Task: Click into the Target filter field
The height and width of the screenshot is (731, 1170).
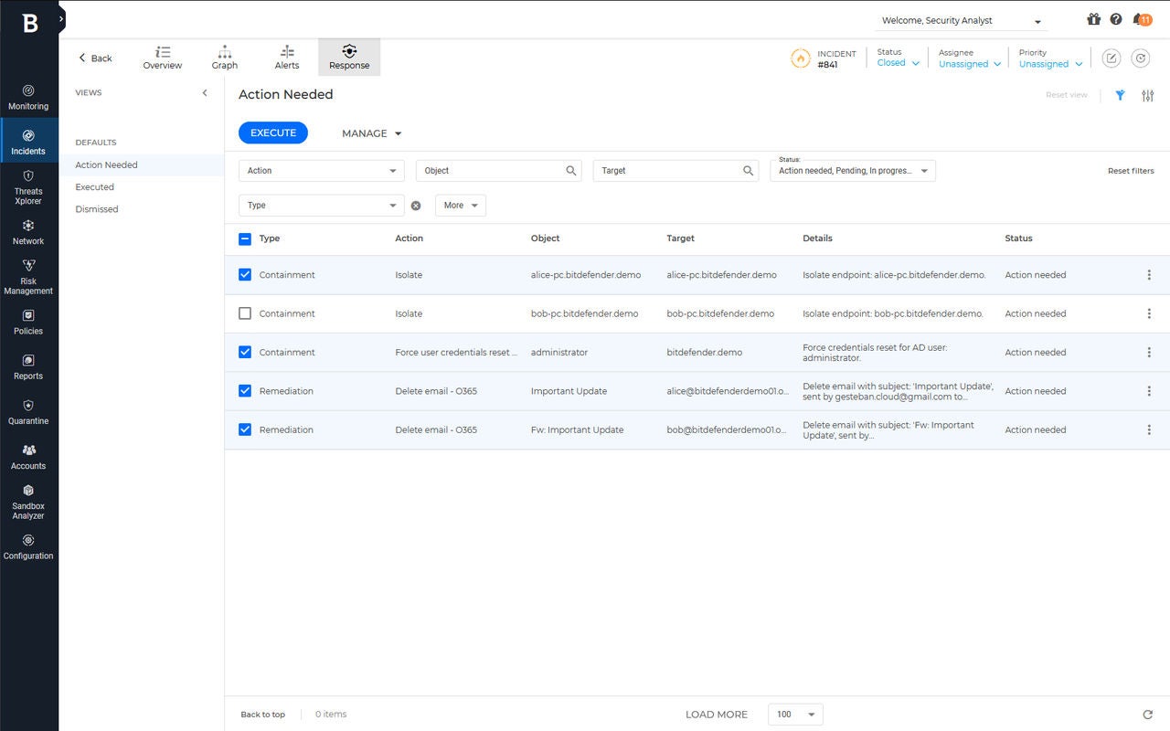Action: 676,171
